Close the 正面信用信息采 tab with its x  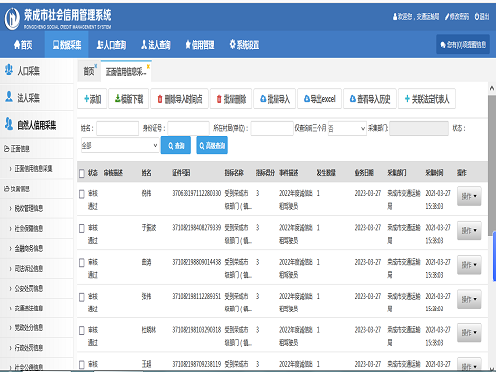point(148,67)
